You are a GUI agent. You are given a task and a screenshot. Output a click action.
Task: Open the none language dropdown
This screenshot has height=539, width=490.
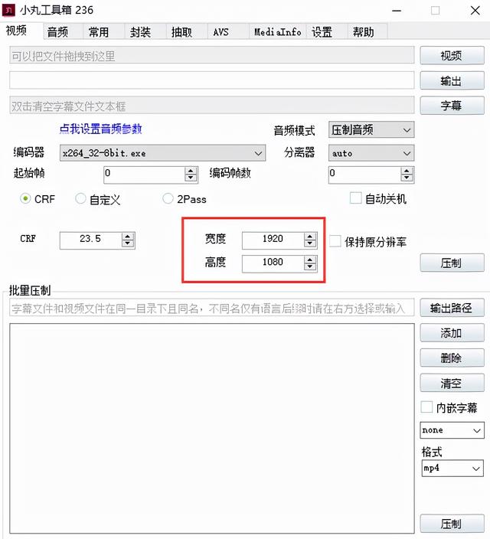point(452,430)
